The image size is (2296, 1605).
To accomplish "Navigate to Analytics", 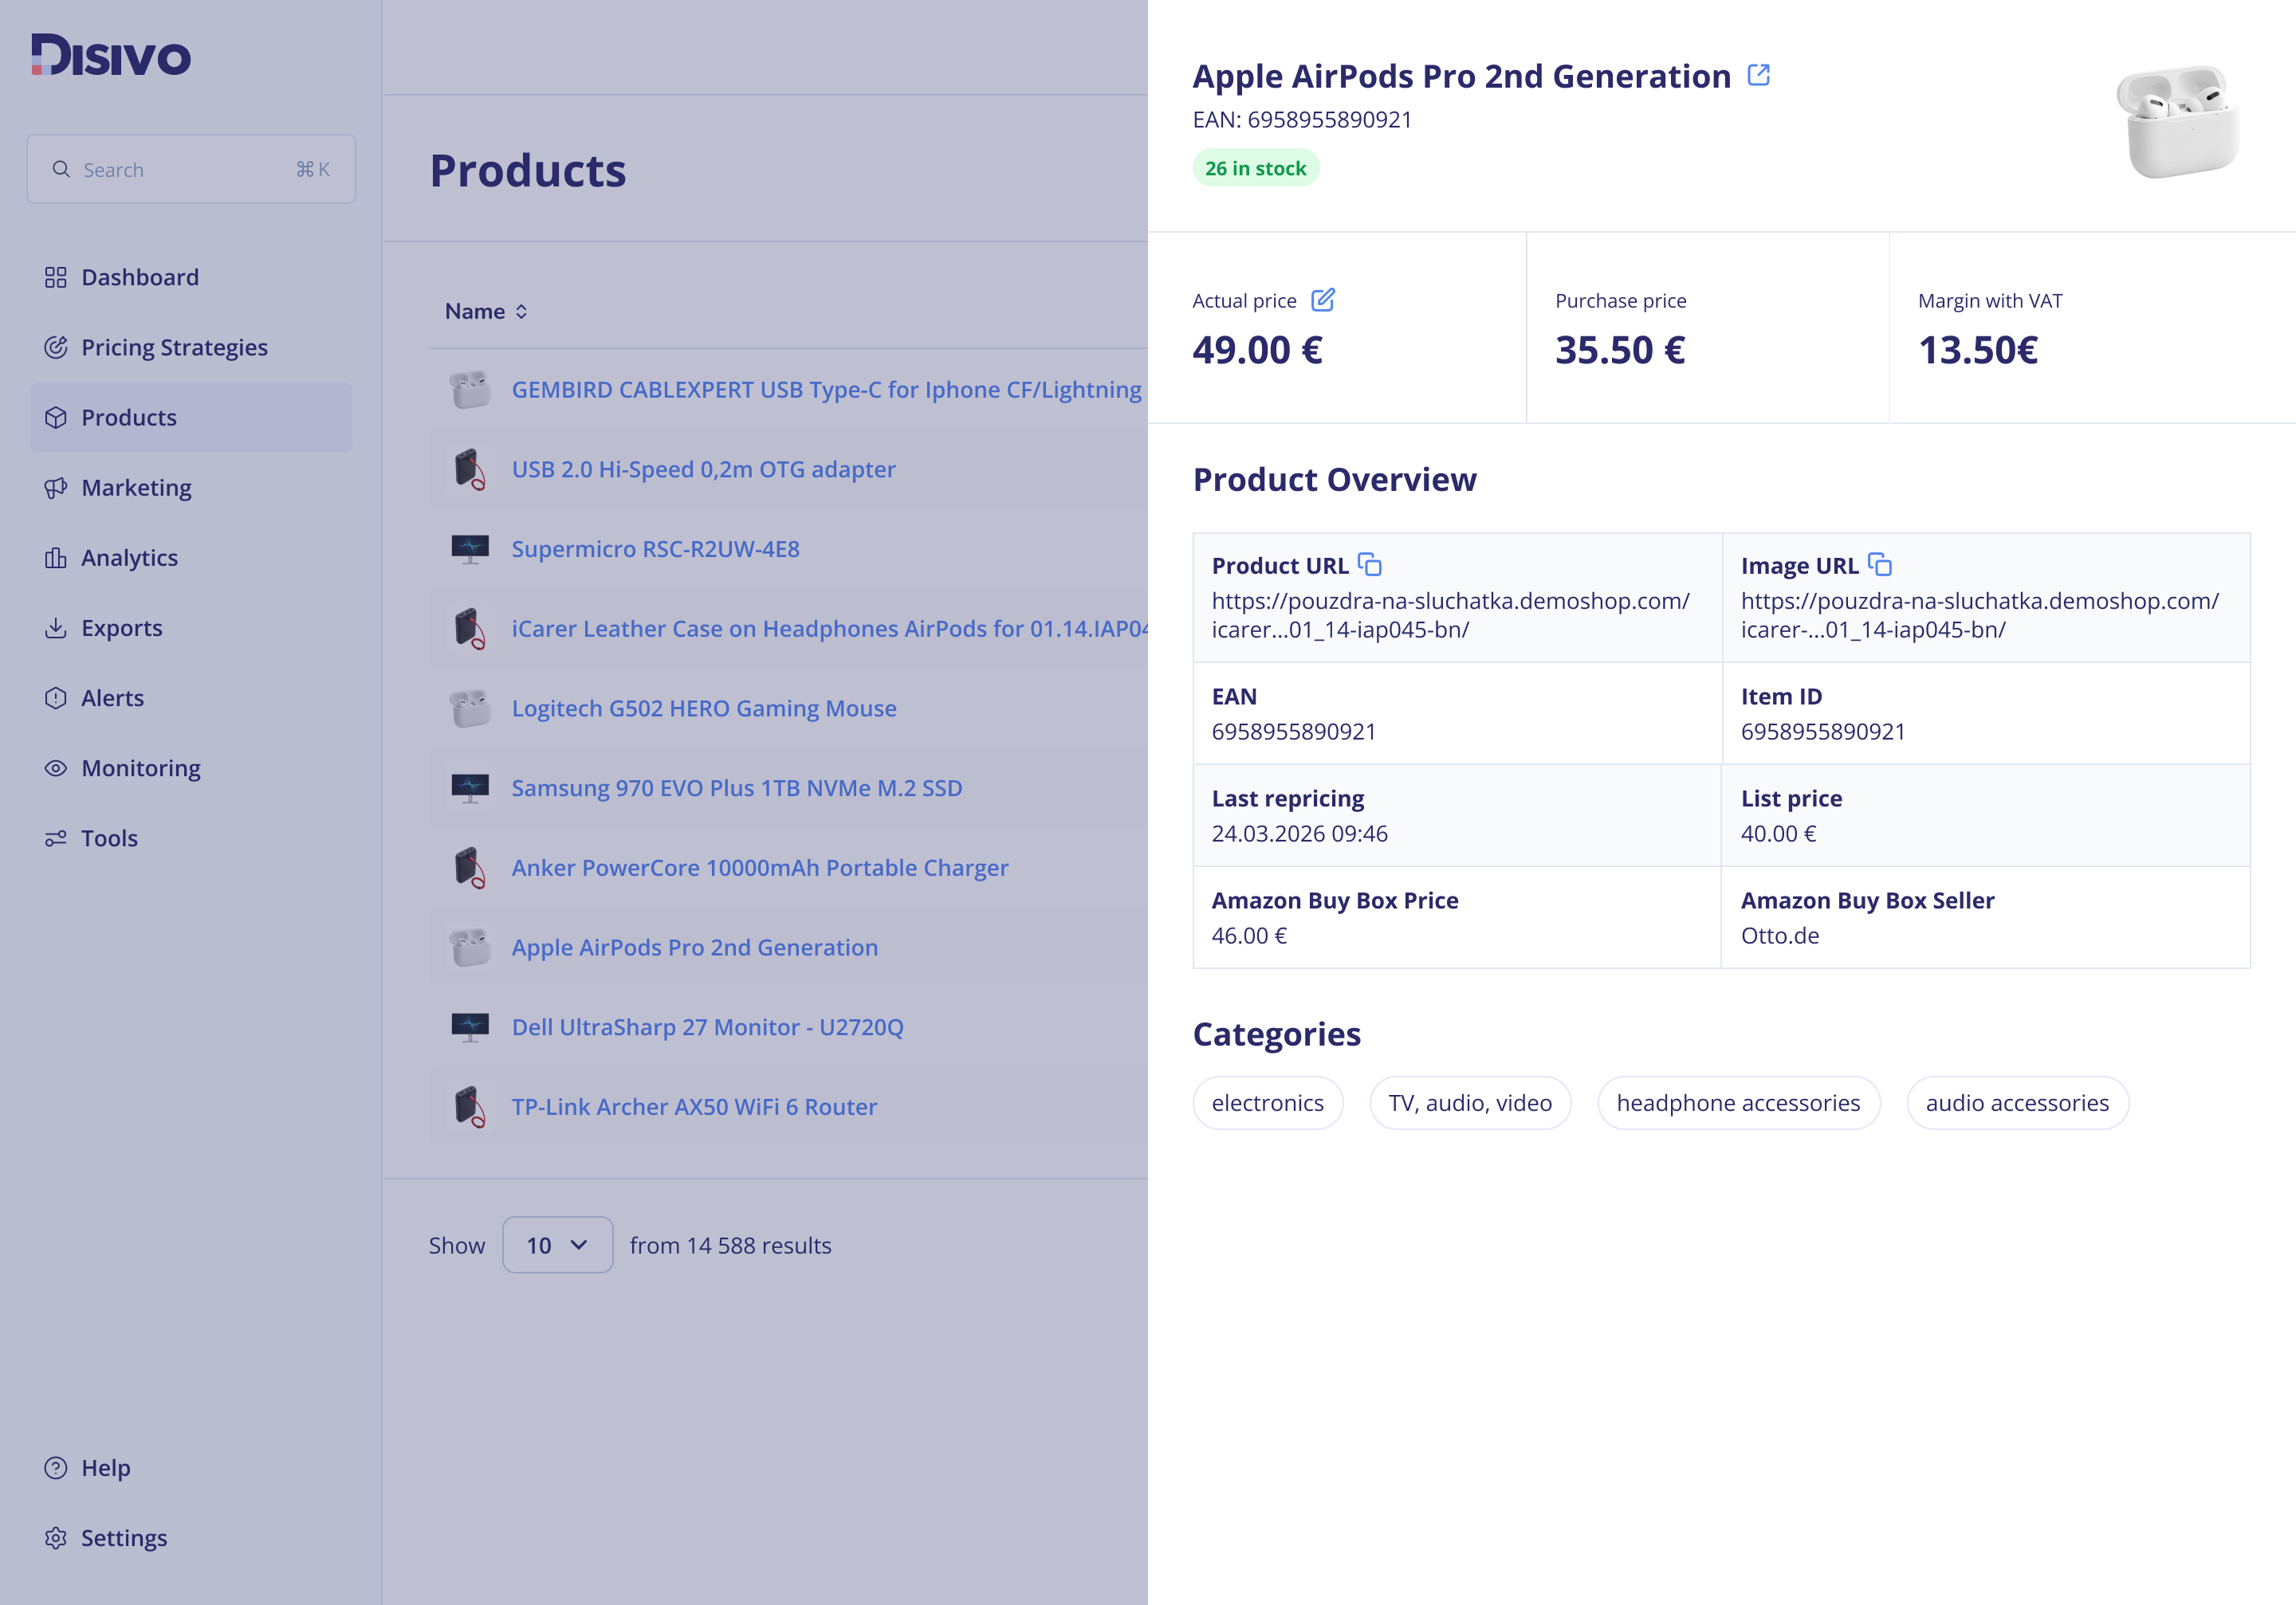I will click(191, 558).
